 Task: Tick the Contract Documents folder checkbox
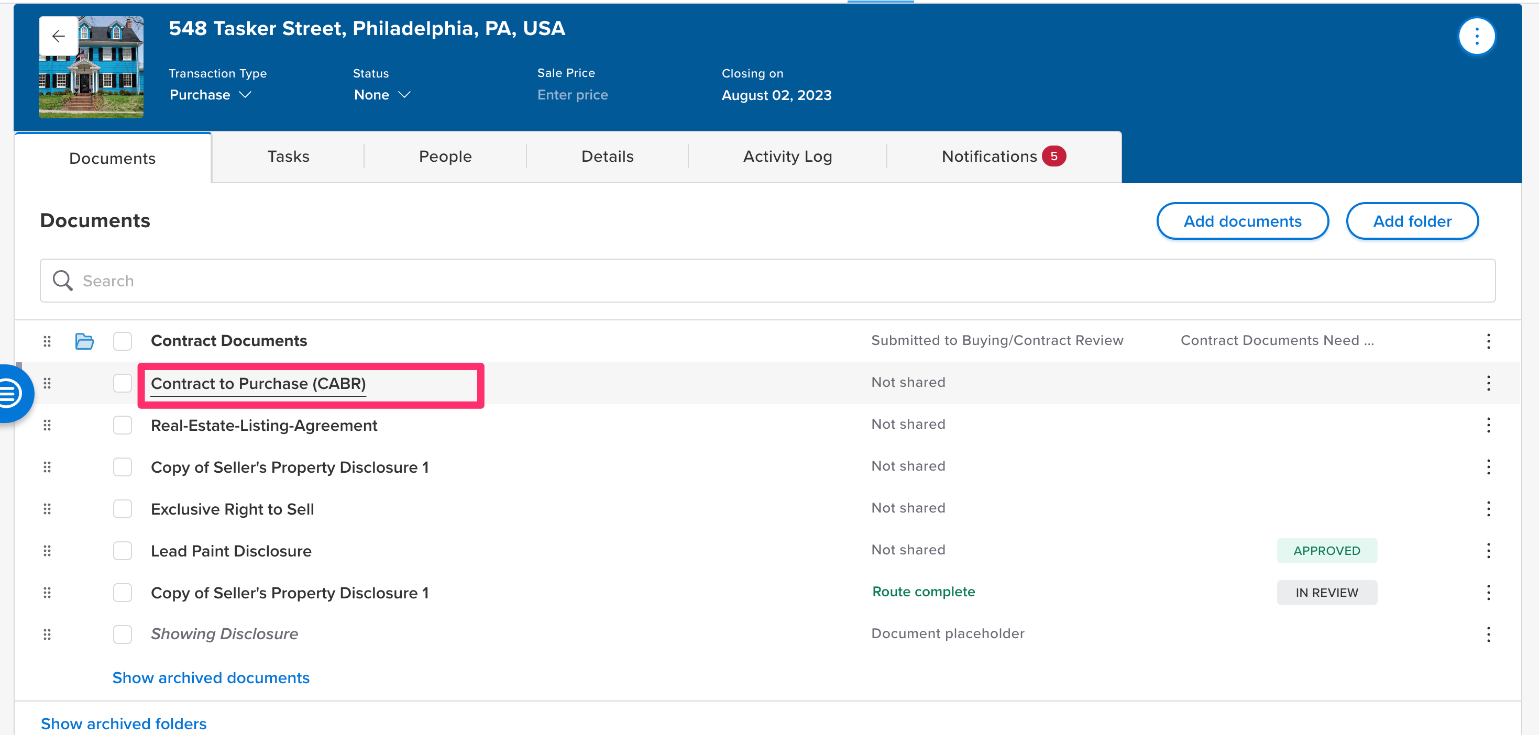123,341
